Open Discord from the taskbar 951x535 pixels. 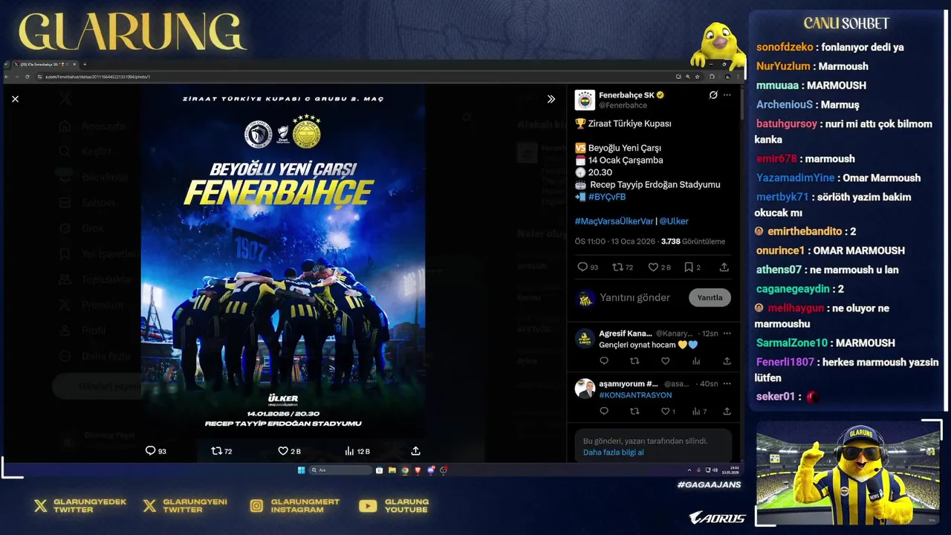click(x=431, y=470)
